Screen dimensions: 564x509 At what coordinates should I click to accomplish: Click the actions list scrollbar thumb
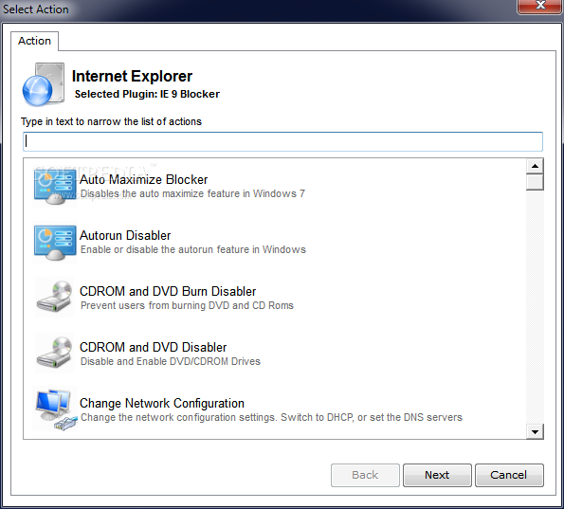[x=535, y=182]
